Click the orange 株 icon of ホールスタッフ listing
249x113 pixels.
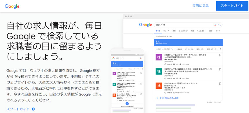click(159, 86)
